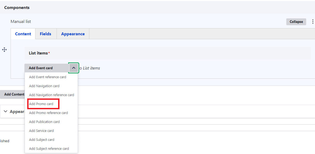Click the drag handle cross-arrows icon
Viewport: 315px width, 154px height.
coord(4,50)
